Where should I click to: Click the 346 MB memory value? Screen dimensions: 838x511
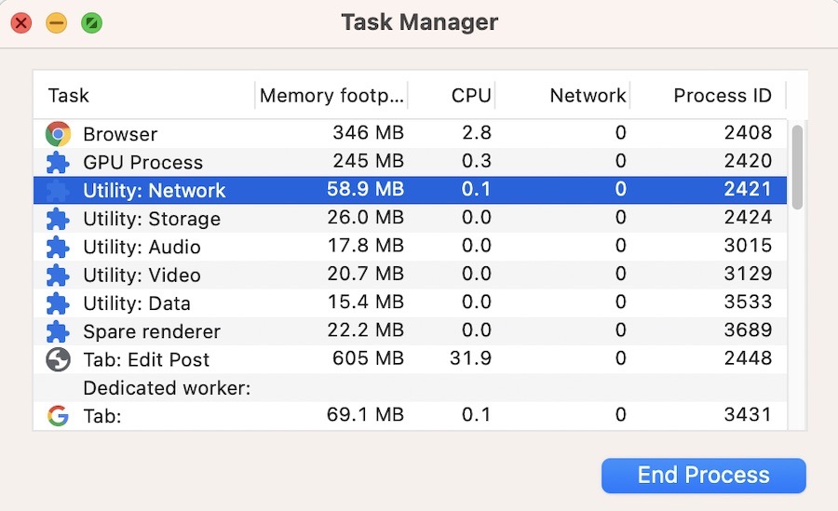[368, 132]
